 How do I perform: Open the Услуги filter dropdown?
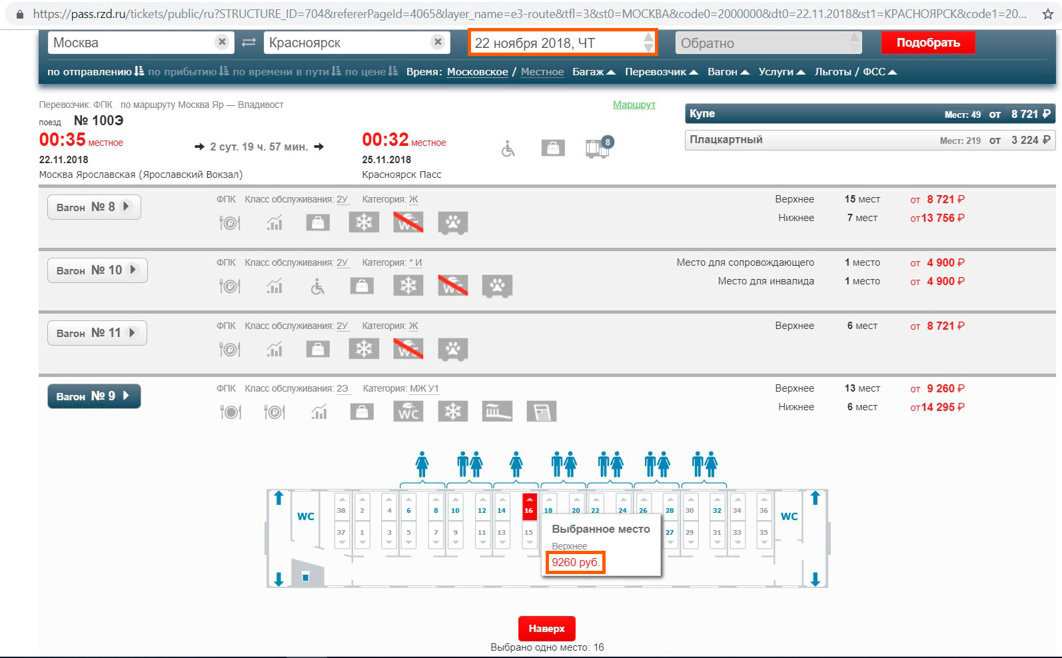(x=782, y=72)
